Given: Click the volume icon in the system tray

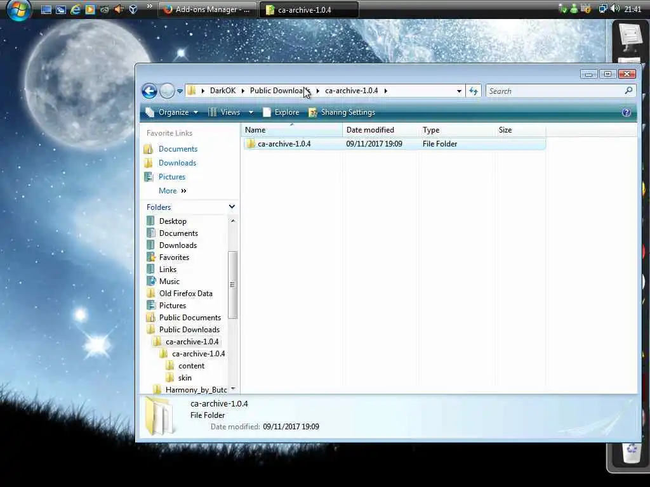Looking at the screenshot, I should tap(615, 9).
